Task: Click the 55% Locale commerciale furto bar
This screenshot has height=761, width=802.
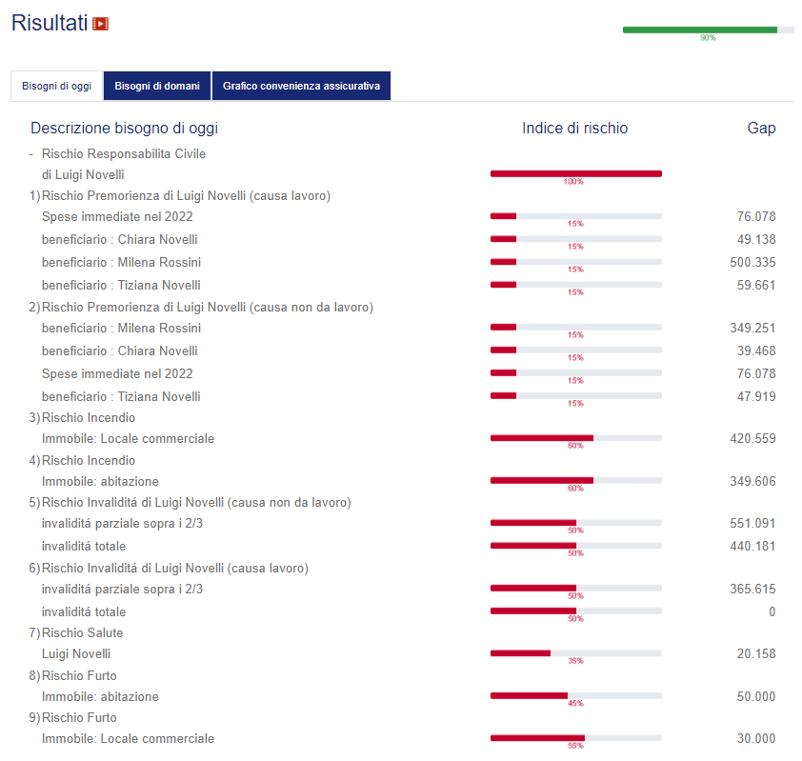Action: 575,737
